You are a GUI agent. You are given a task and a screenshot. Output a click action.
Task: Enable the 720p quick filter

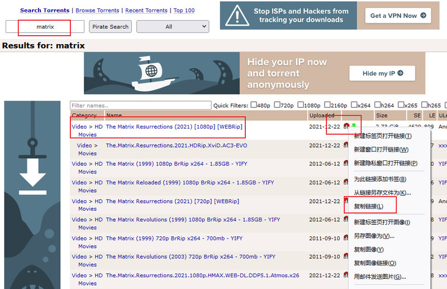click(277, 105)
